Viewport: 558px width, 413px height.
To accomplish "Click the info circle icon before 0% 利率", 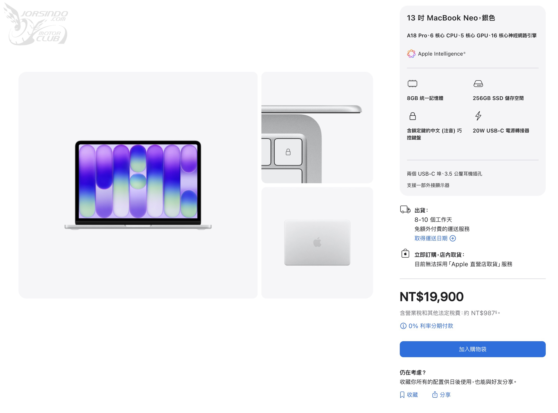I will (x=403, y=326).
